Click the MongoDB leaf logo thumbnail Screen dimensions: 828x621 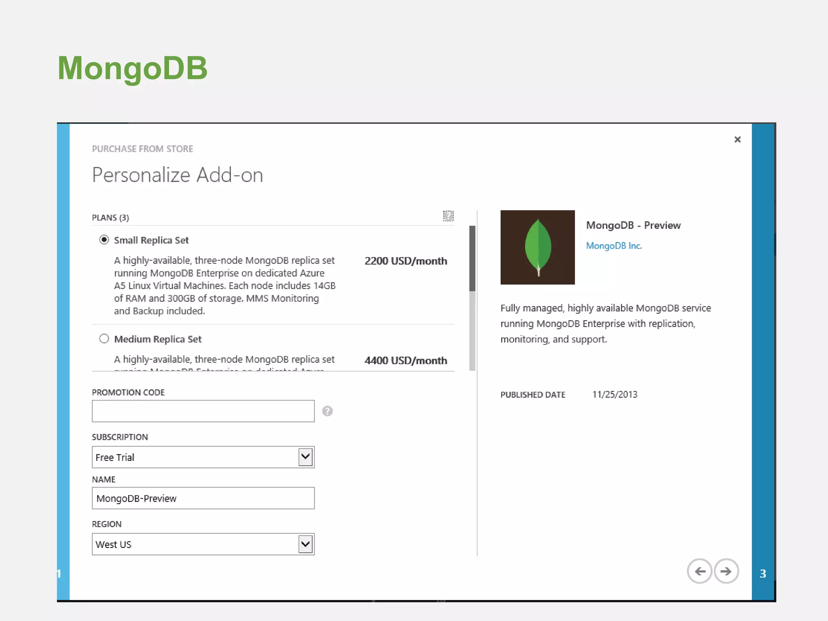(x=538, y=247)
